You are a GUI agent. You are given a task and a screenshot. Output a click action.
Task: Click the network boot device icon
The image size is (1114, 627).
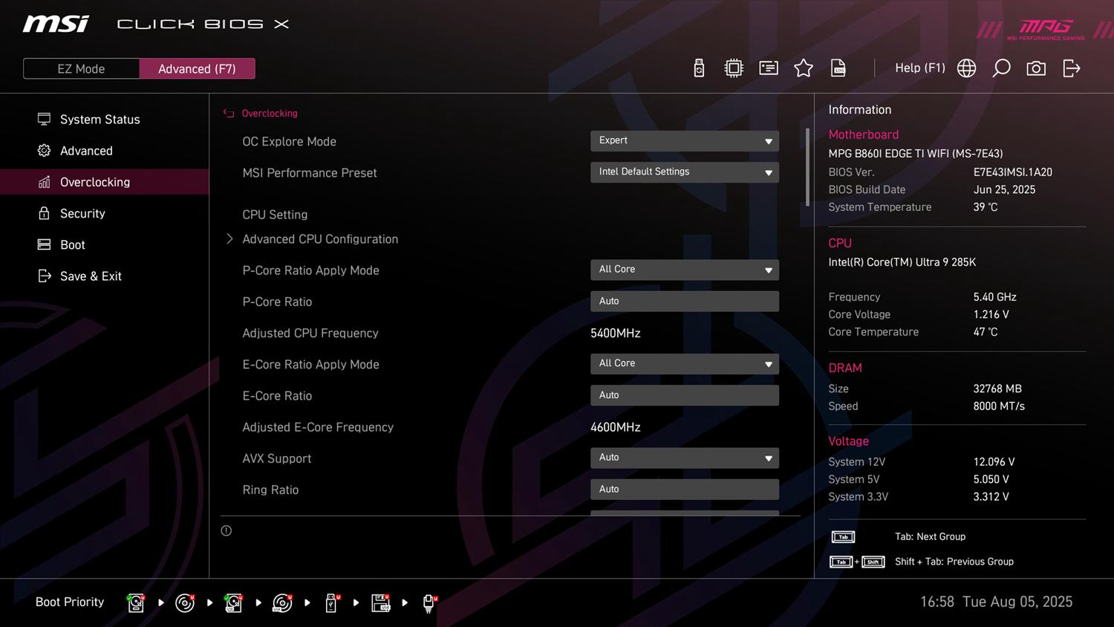coord(429,602)
